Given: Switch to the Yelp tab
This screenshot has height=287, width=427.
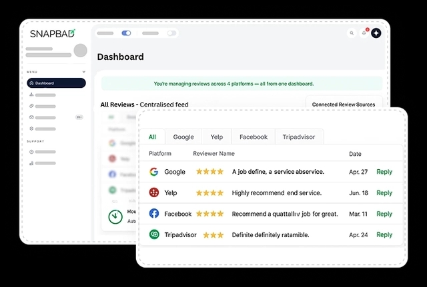Looking at the screenshot, I should point(218,137).
